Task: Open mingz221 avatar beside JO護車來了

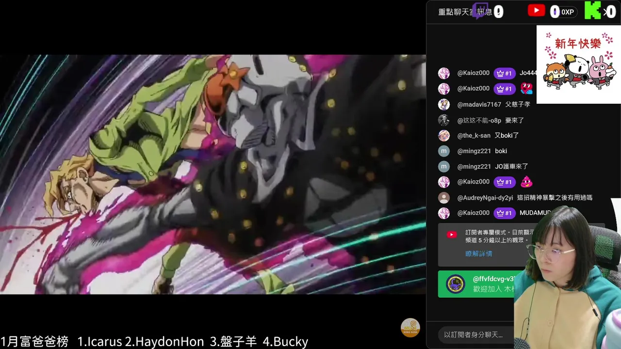Action: (444, 167)
